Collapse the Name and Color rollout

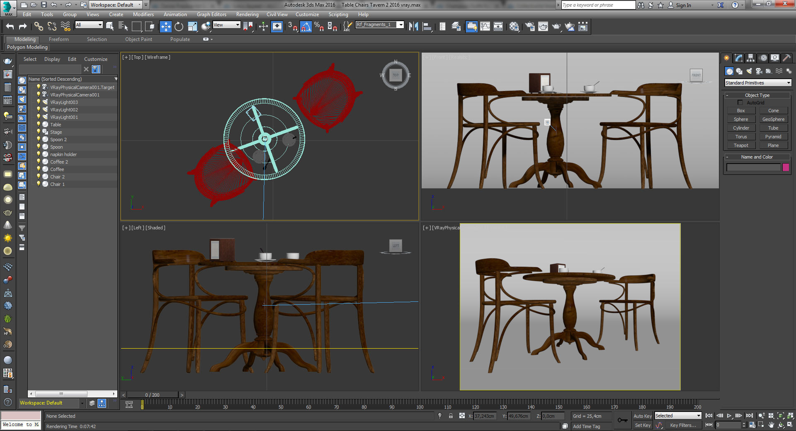click(757, 157)
